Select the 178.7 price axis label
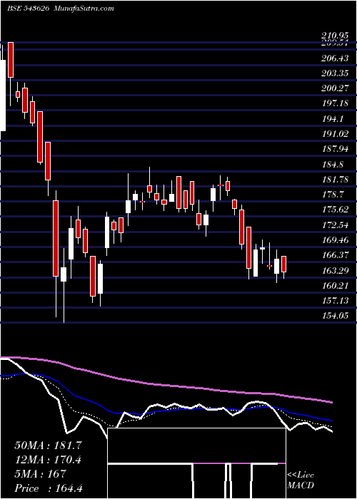The width and height of the screenshot is (357, 499). coord(333,194)
